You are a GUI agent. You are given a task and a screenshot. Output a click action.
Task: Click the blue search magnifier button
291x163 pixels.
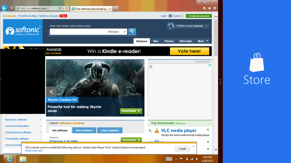tap(132, 32)
